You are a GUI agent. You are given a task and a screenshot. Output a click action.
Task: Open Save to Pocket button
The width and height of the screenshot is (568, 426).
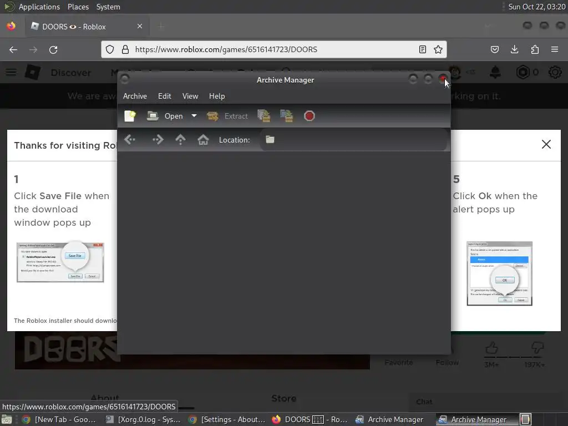coord(495,49)
